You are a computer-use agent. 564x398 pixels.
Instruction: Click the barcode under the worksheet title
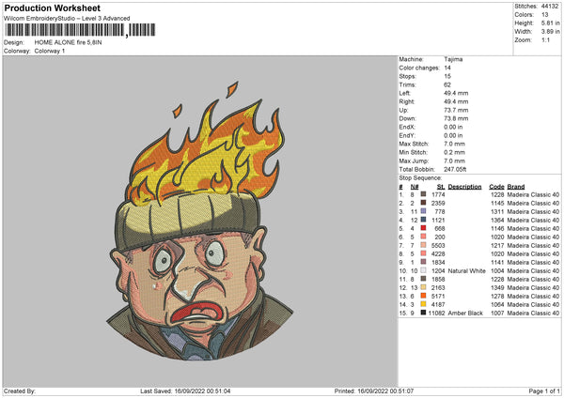pos(80,30)
